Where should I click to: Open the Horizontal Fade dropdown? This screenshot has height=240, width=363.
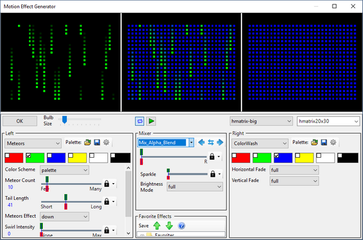coord(294,170)
